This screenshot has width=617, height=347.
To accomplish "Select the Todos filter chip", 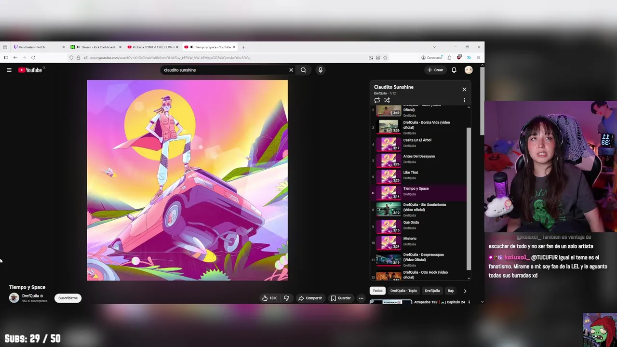I will [377, 291].
